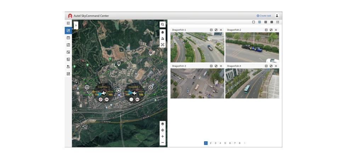Enter fullscreen video wall mode

pos(278,22)
